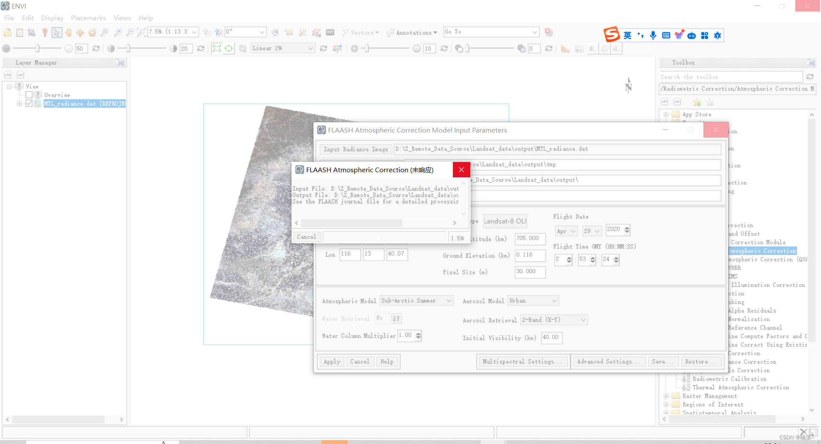Open Advanced Settings
This screenshot has width=821, height=444.
(608, 362)
